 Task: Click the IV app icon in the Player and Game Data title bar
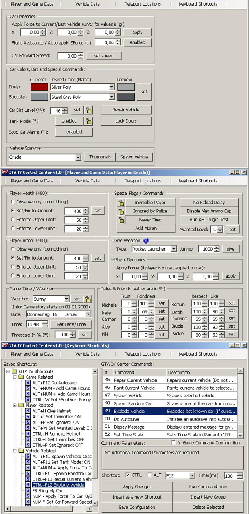5,172
